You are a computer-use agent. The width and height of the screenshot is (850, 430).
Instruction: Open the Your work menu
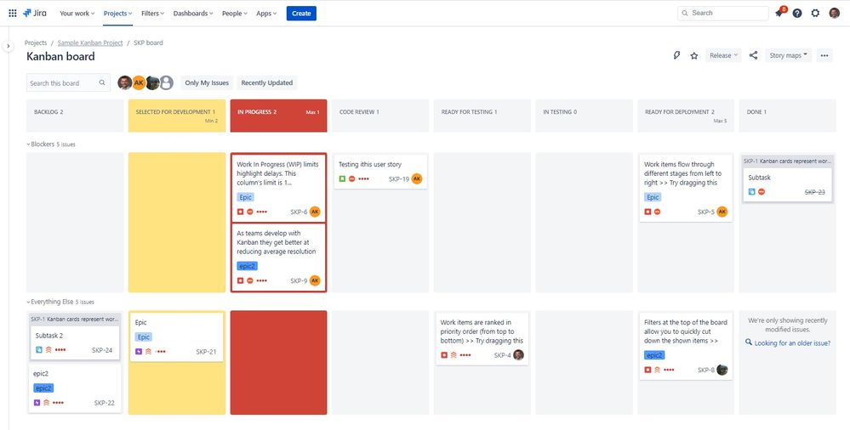click(77, 13)
